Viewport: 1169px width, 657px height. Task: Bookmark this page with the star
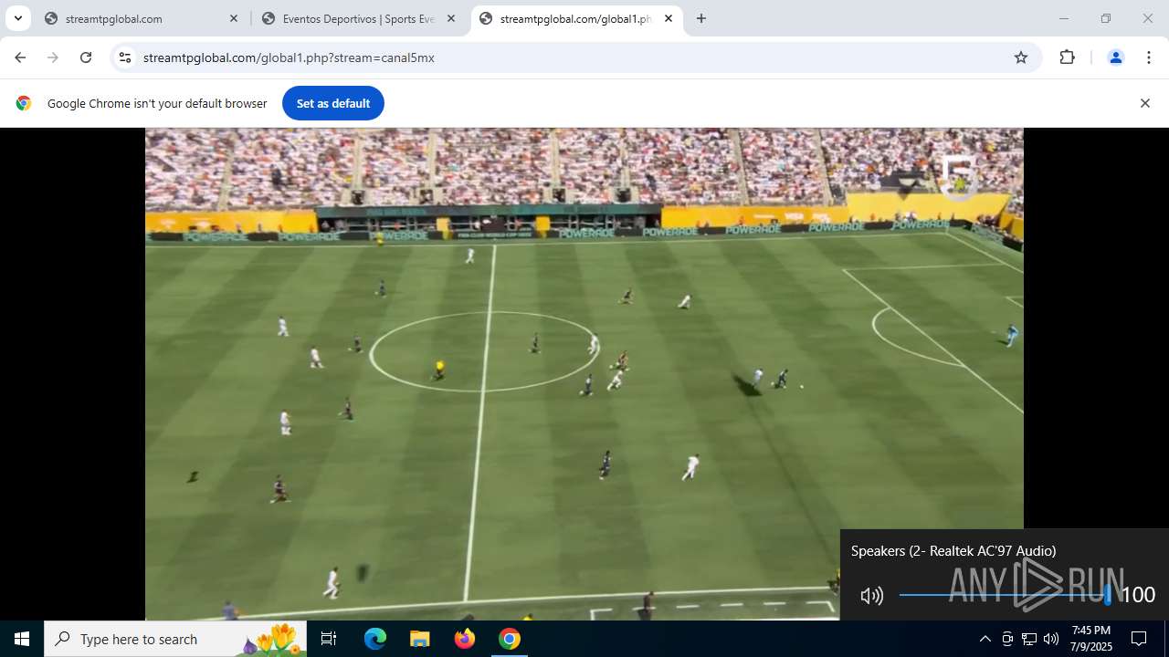point(1021,57)
